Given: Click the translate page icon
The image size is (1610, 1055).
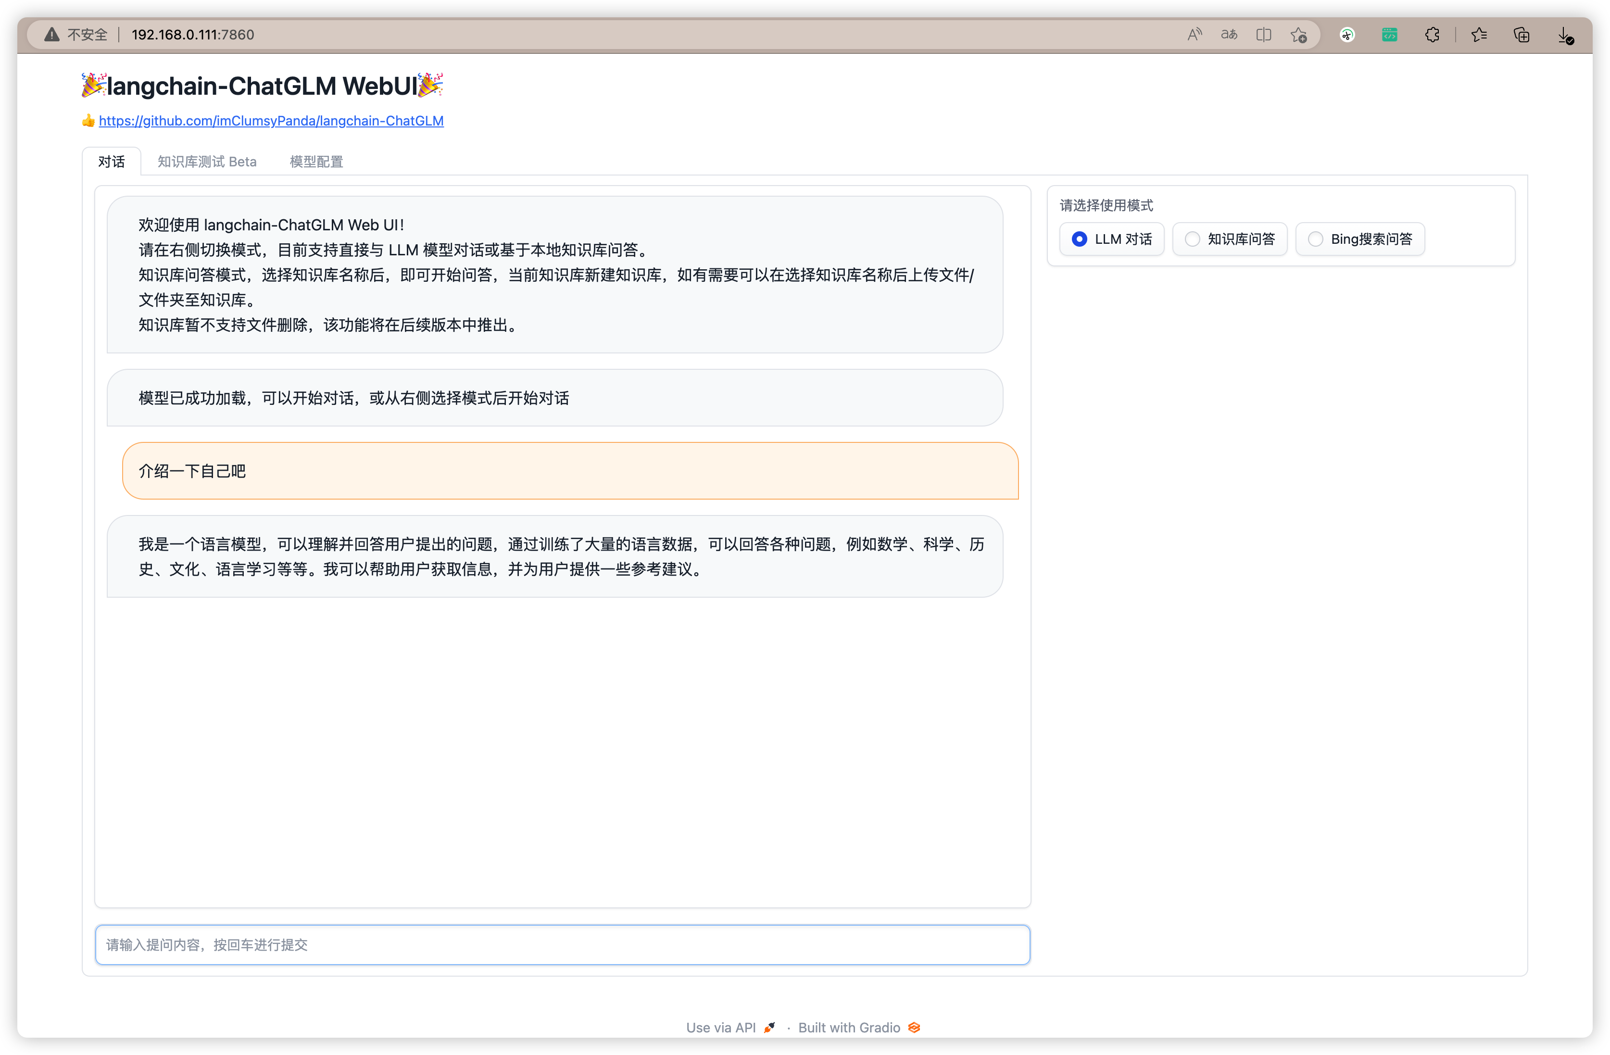Looking at the screenshot, I should click(x=1229, y=35).
